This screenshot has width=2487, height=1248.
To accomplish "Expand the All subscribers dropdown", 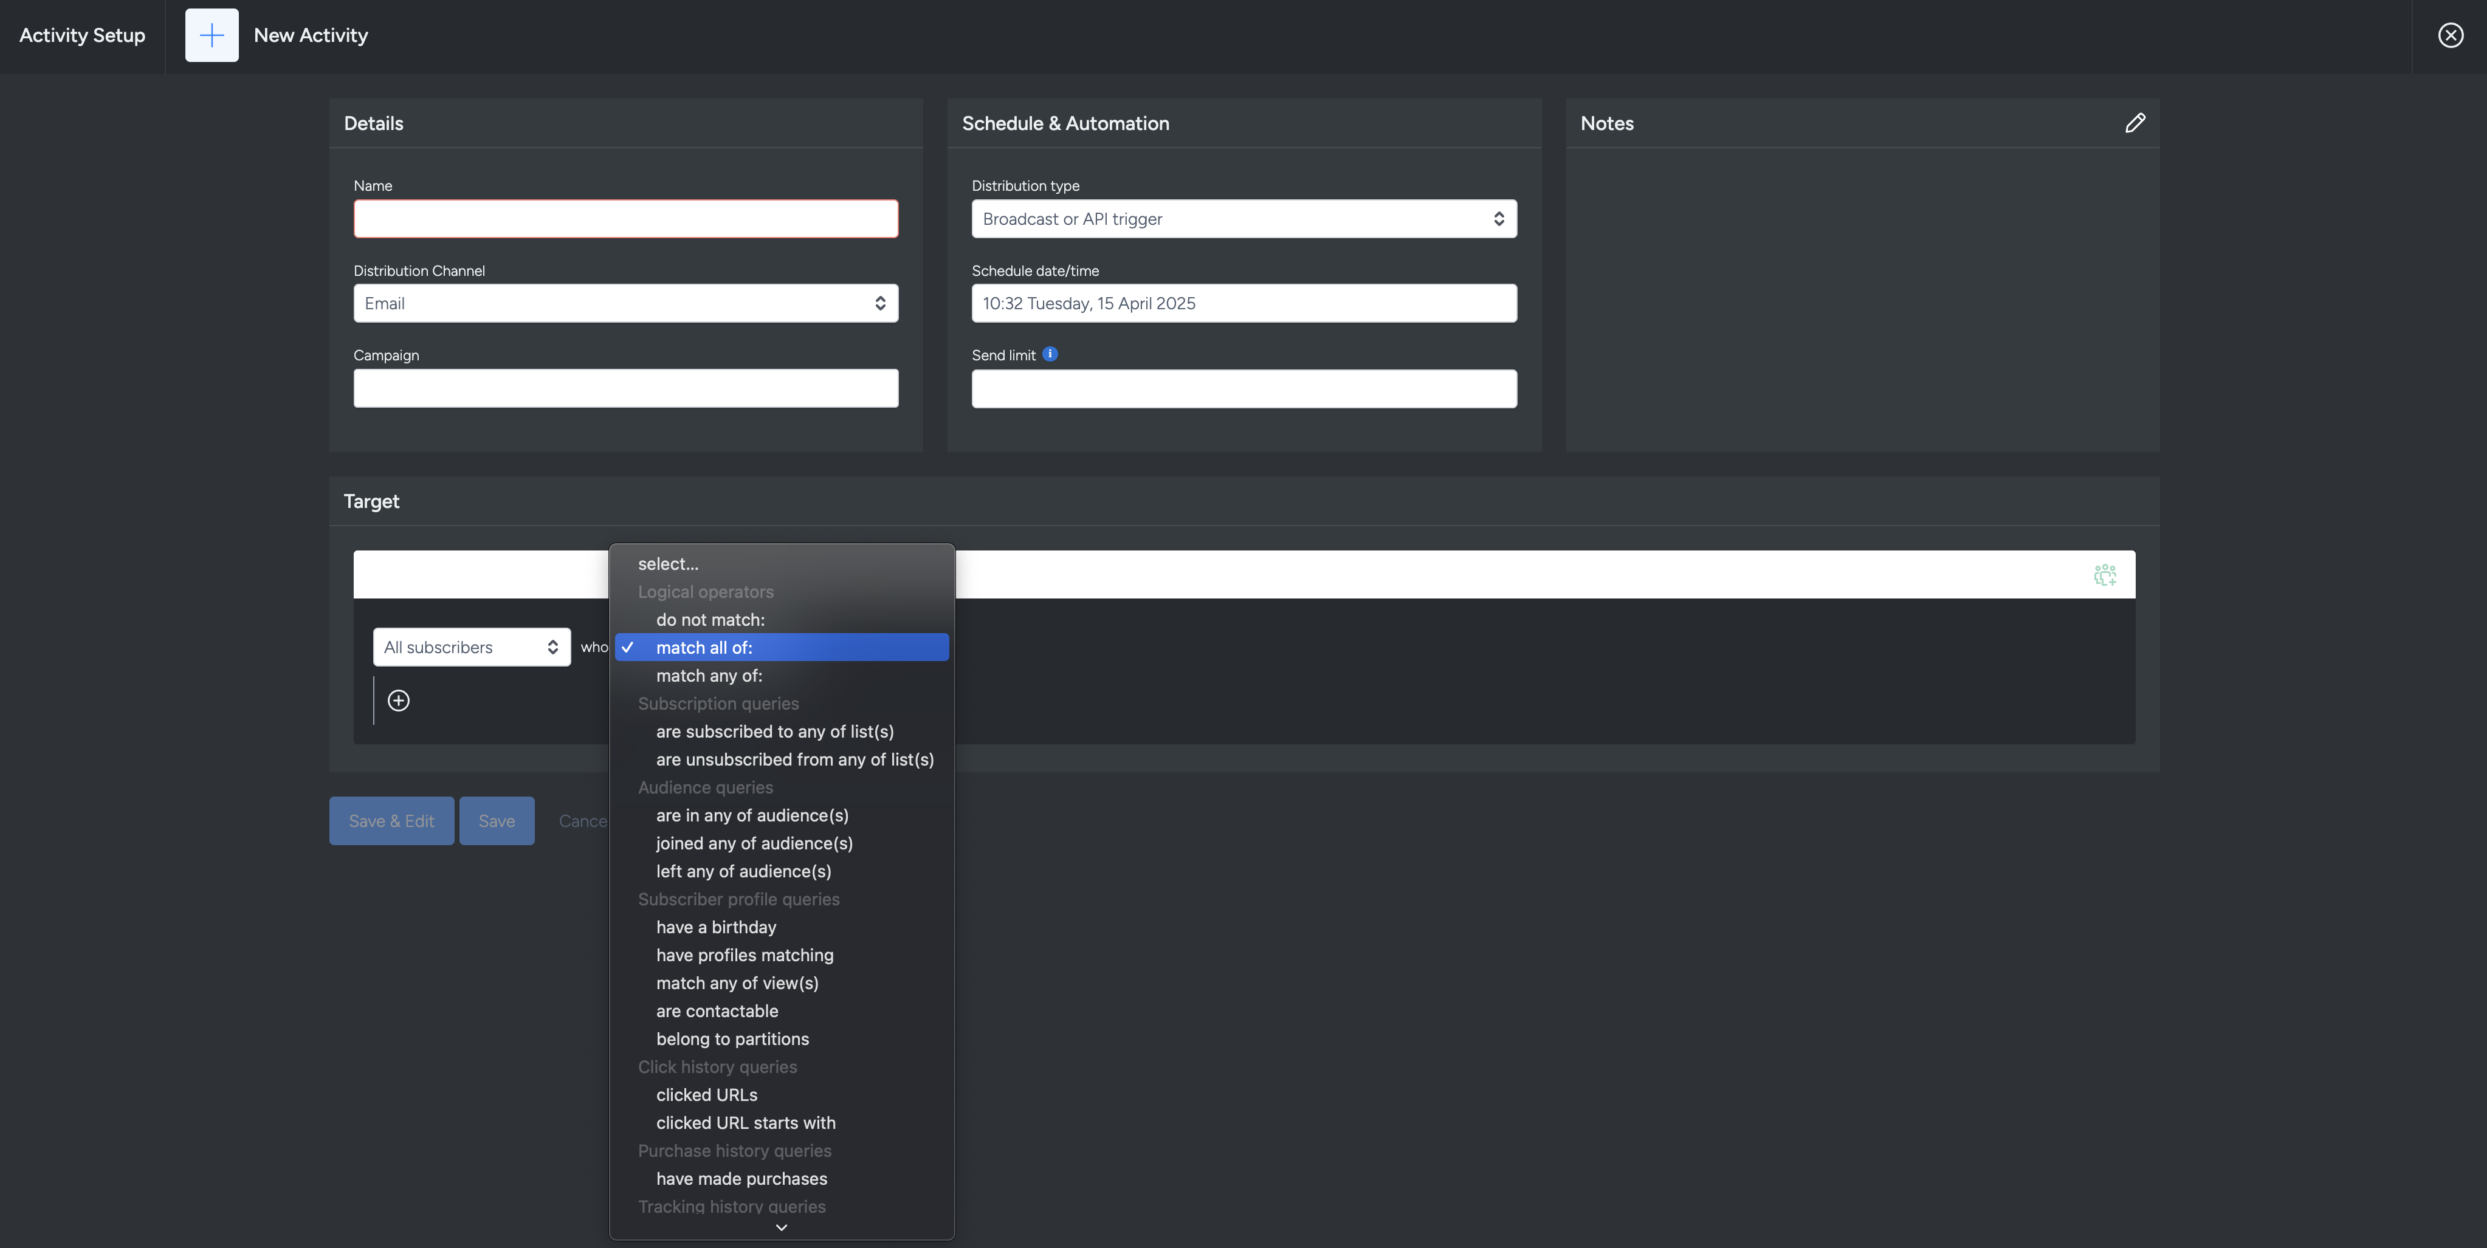I will [x=471, y=648].
